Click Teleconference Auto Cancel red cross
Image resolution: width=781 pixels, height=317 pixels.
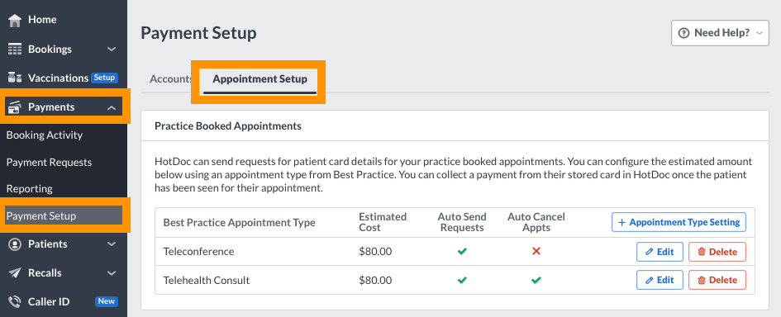536,251
